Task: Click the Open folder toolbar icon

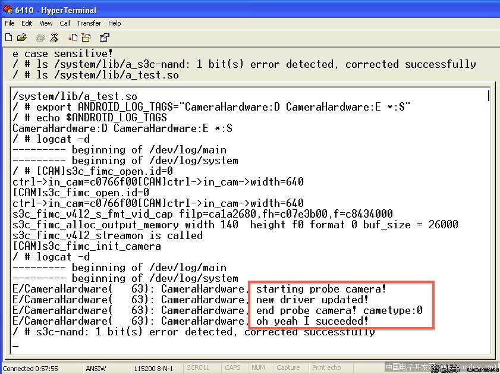Action: point(22,37)
